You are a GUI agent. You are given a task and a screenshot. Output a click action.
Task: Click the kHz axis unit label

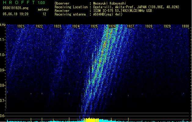pos(3,25)
